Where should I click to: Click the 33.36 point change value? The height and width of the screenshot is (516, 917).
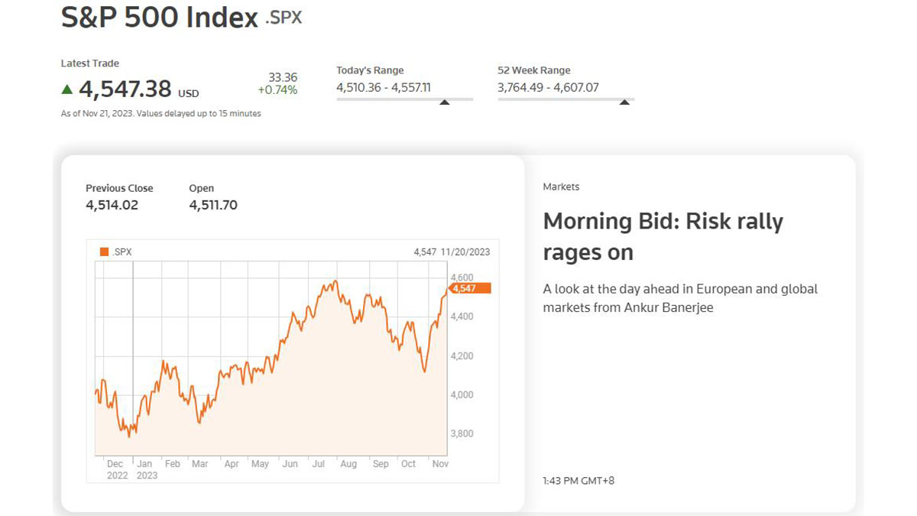[283, 77]
